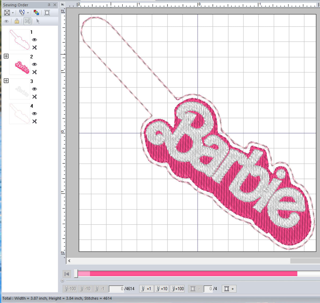This screenshot has height=303, width=320.
Task: Pin the Sewing Order panel
Action: click(49, 5)
